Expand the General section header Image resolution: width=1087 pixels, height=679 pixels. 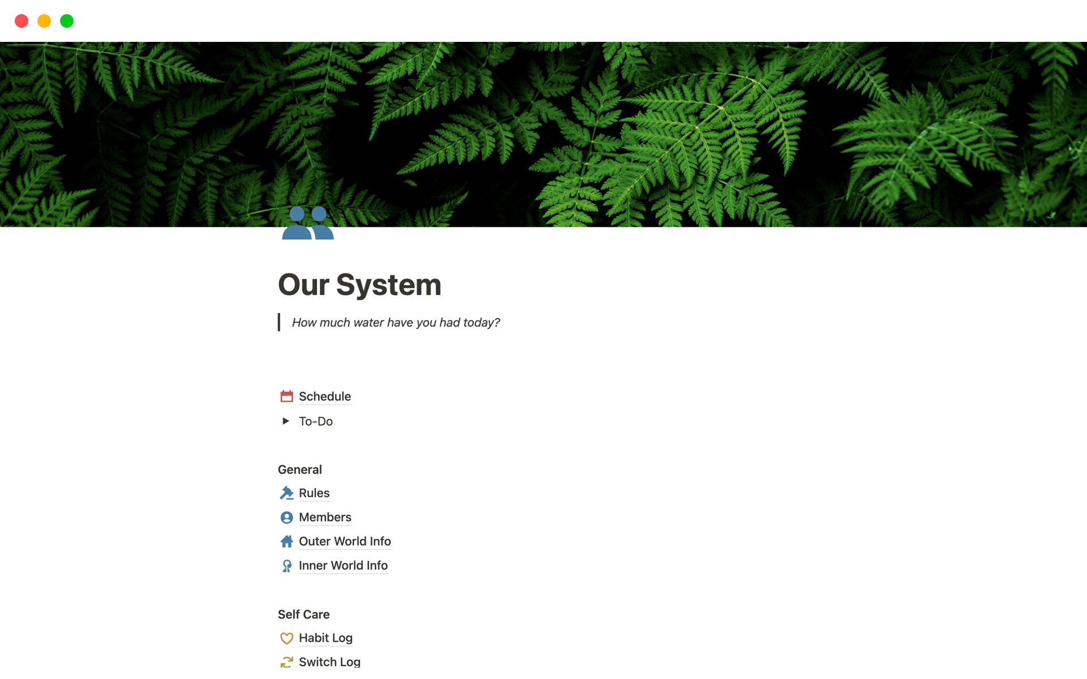[x=301, y=469]
